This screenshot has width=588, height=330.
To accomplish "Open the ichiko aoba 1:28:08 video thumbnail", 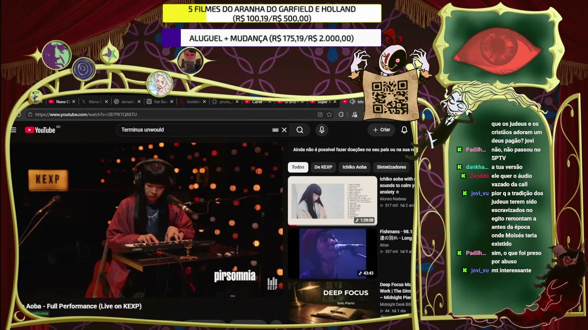I will (x=333, y=201).
